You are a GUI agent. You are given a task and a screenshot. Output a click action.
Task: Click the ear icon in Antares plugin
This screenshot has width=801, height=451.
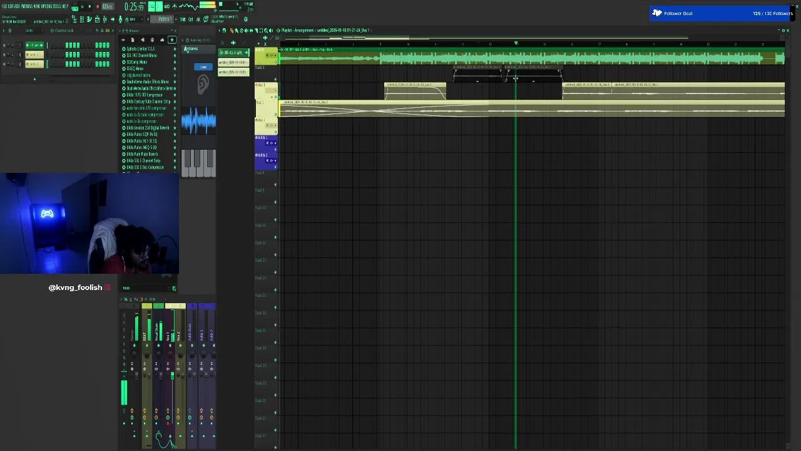click(203, 85)
